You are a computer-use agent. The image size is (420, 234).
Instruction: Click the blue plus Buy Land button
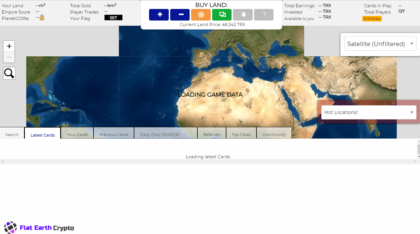[x=159, y=15]
